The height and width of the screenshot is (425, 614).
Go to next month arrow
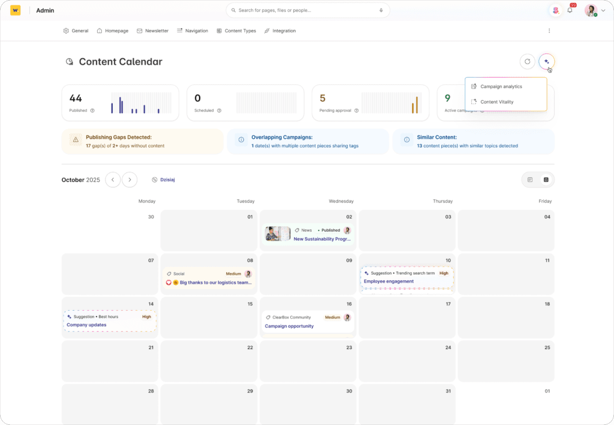click(130, 180)
